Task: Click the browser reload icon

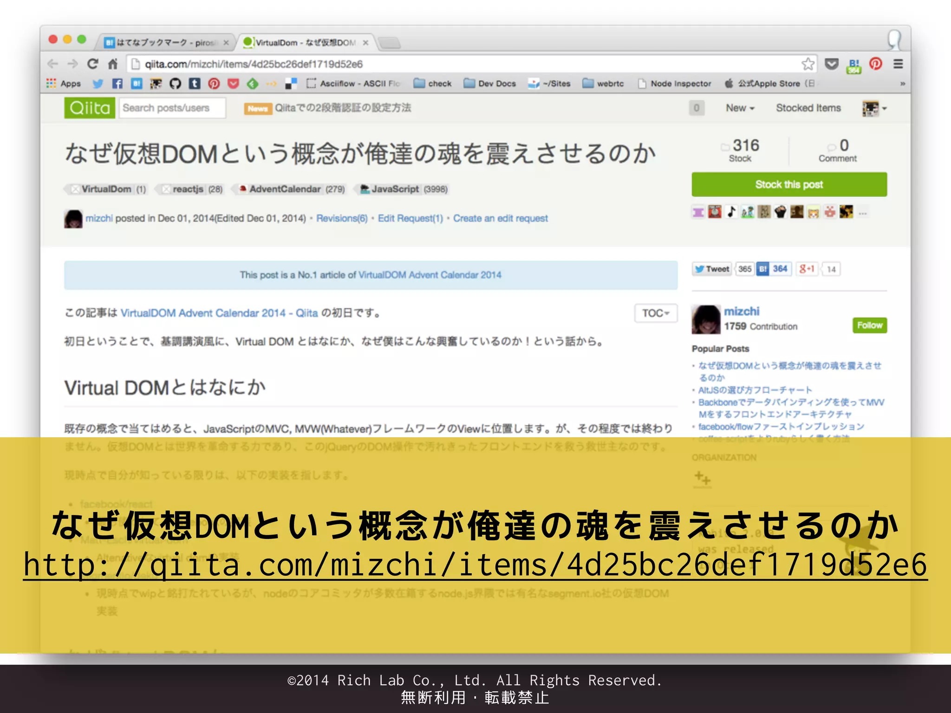Action: (93, 64)
